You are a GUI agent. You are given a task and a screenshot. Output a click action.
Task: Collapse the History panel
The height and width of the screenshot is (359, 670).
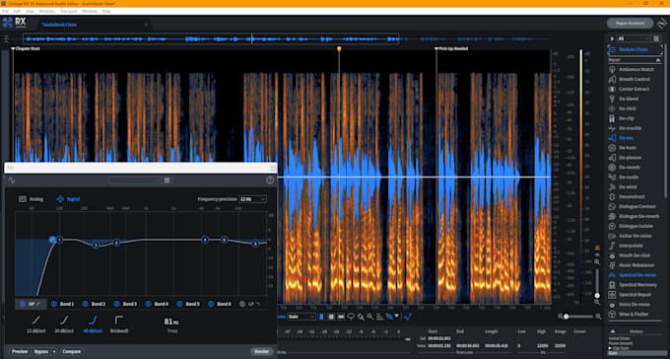612,330
